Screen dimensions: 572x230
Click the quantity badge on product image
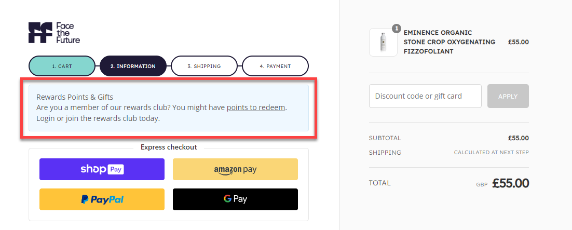[x=397, y=28]
